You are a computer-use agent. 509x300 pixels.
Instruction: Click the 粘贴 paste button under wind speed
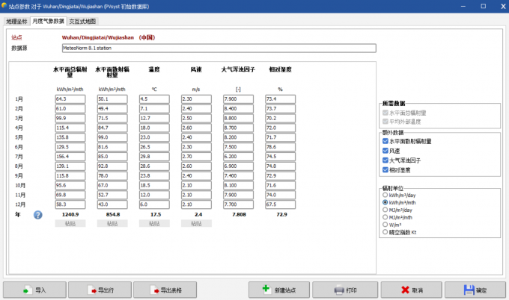pos(196,224)
